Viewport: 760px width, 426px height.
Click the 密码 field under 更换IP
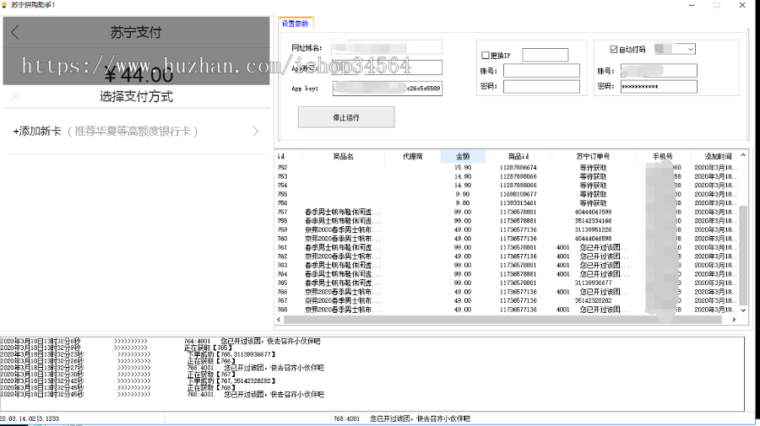[541, 86]
